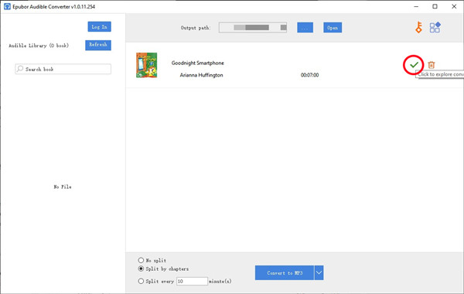Screen dimensions: 464x294
Task: Minimize the Epubor window
Action: coord(416,6)
